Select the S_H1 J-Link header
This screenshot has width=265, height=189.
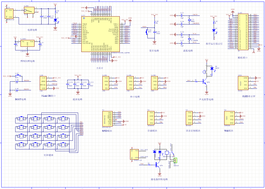43,83
